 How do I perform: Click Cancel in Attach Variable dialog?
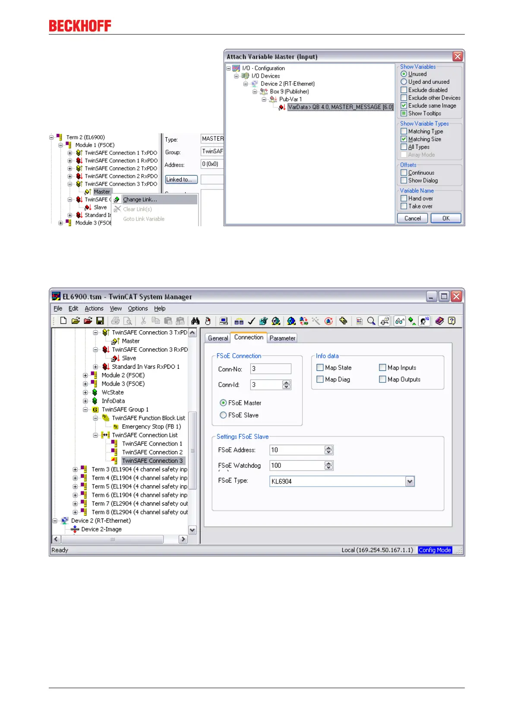tap(413, 218)
